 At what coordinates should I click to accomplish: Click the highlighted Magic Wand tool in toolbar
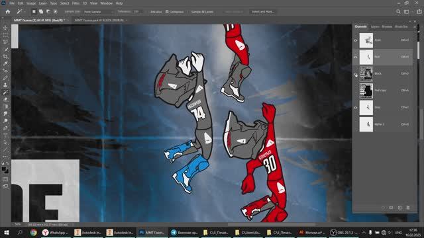(5, 93)
